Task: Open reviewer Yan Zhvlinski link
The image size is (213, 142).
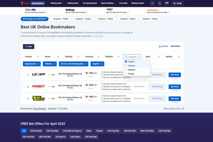Action: [40, 109]
